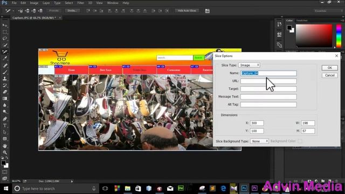Viewport: 345px width, 194px height.
Task: Select the Clone Stamp tool
Action: click(5, 79)
